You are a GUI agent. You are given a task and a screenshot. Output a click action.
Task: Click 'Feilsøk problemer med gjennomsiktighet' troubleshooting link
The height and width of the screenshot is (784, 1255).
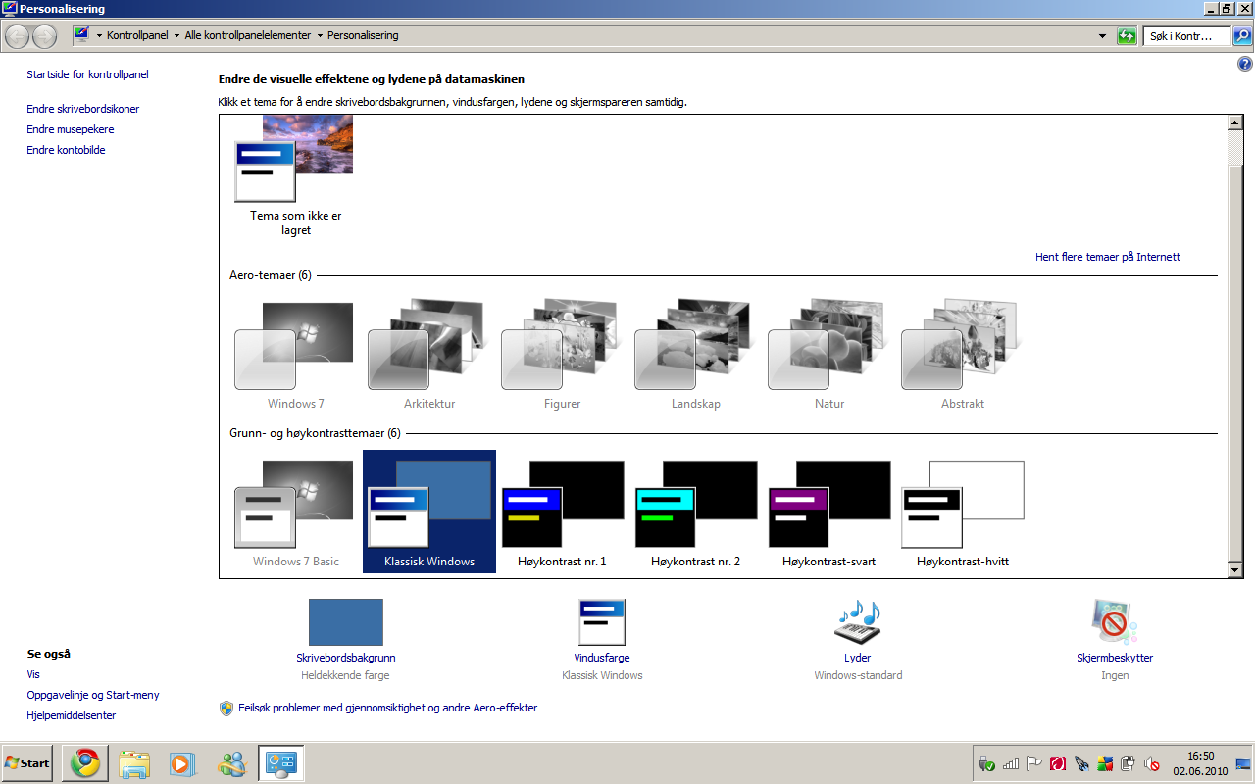click(x=387, y=708)
